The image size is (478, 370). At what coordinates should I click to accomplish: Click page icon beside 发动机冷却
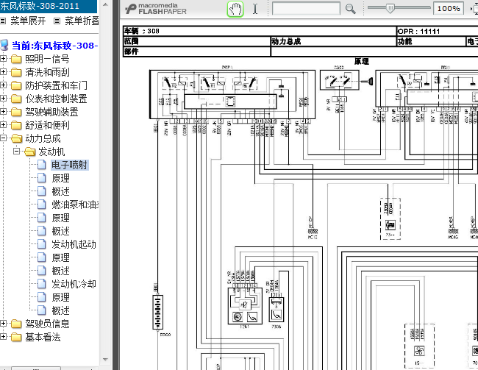coord(41,284)
